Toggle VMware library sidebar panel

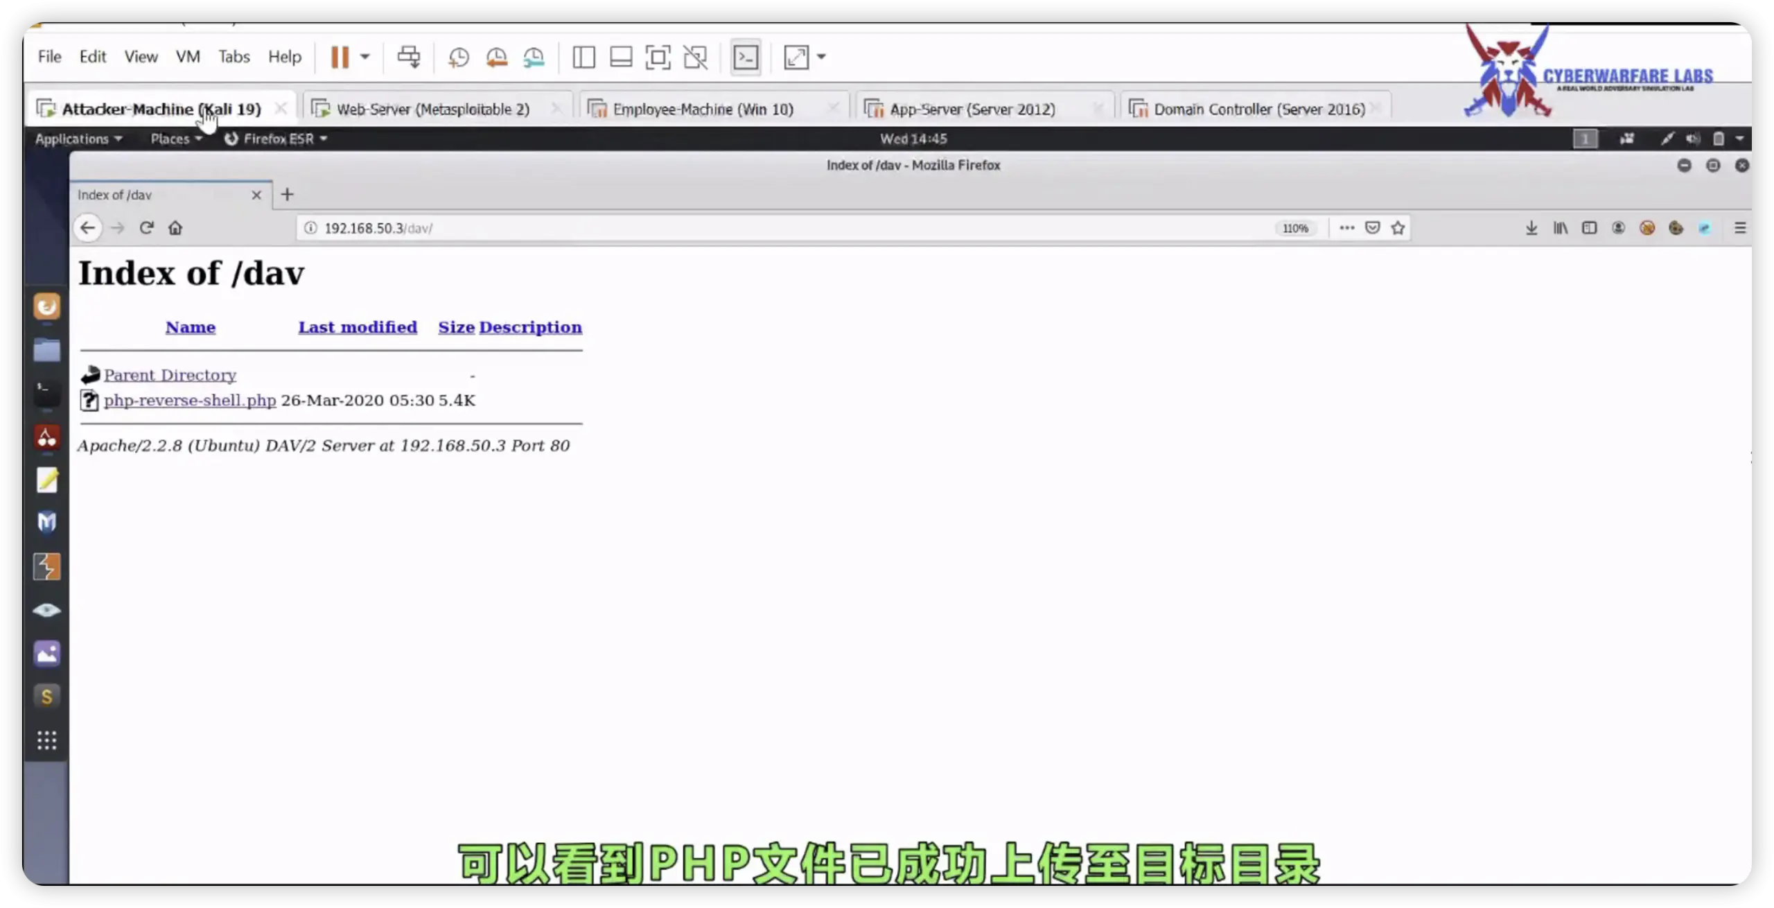coord(583,58)
